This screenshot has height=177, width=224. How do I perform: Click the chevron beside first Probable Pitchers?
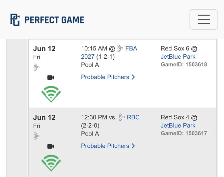133,77
